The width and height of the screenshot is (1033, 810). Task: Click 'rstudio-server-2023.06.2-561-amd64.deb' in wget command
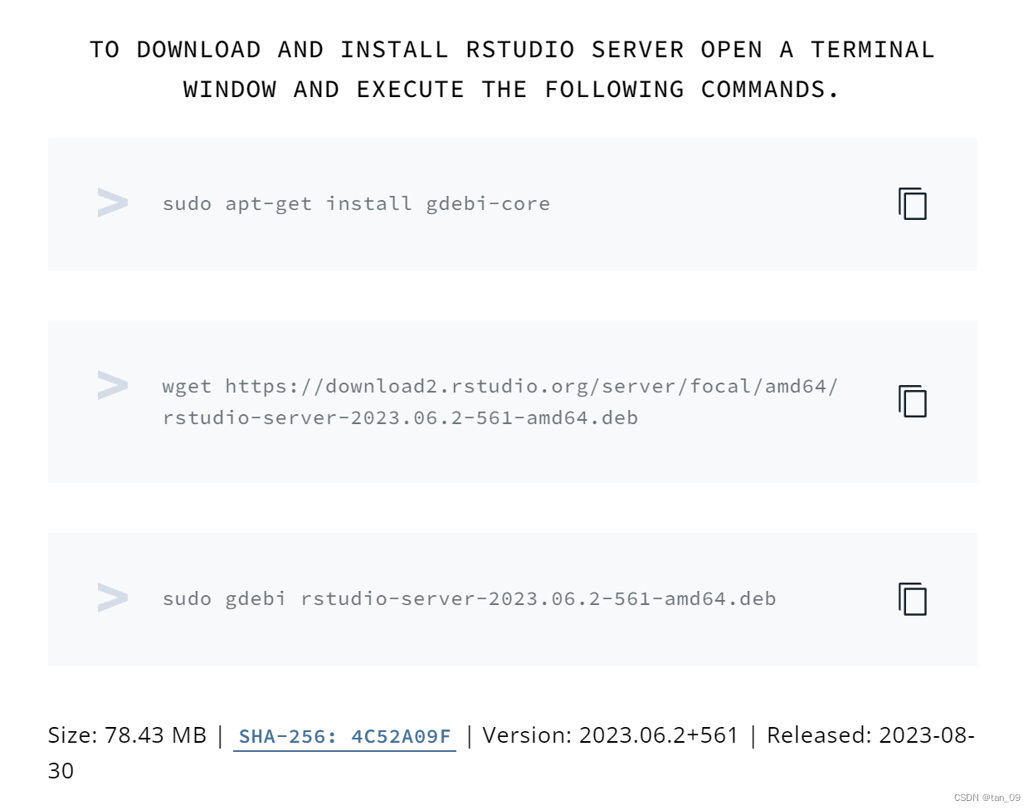(x=400, y=417)
